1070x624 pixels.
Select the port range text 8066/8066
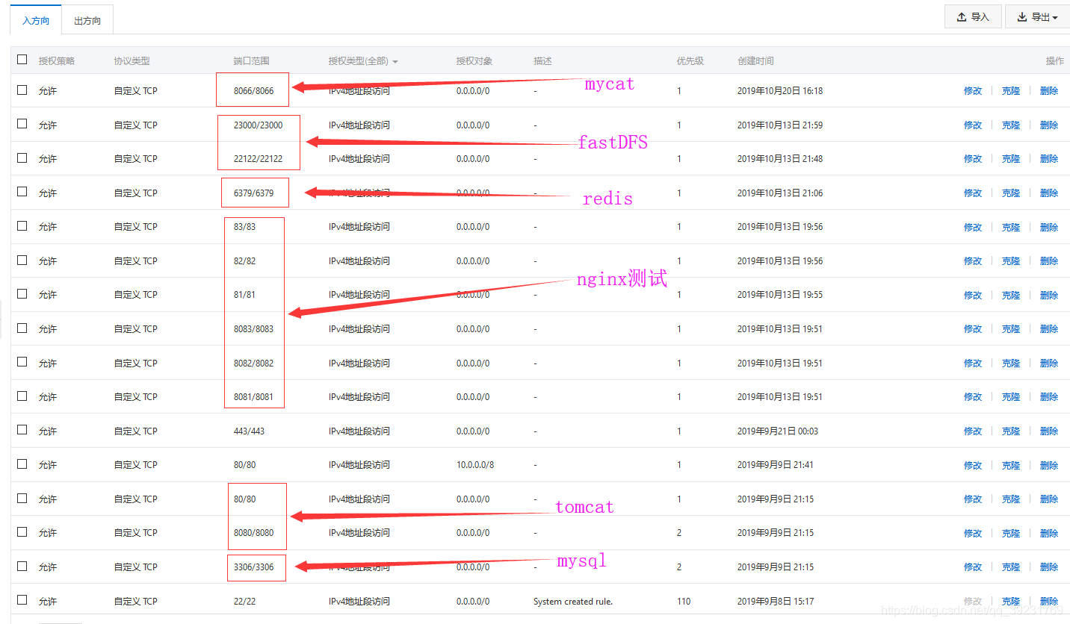point(253,91)
